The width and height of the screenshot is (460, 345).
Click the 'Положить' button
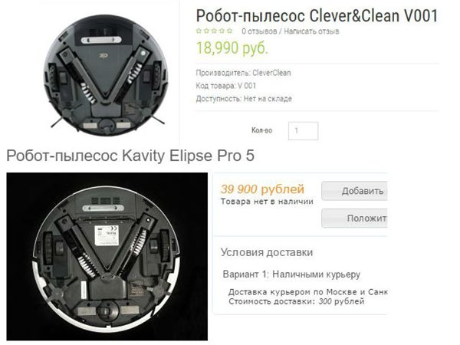tap(354, 218)
